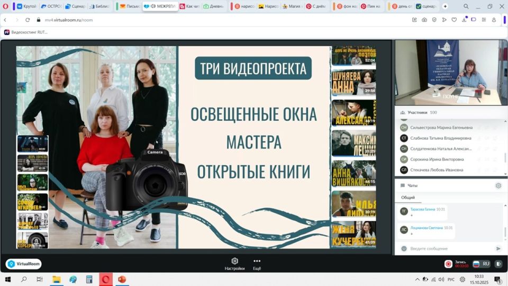Open PowerPoint from the taskbar
The width and height of the screenshot is (508, 286).
[122, 279]
